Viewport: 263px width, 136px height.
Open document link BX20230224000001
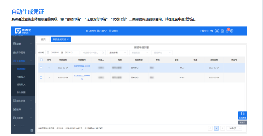(82, 68)
